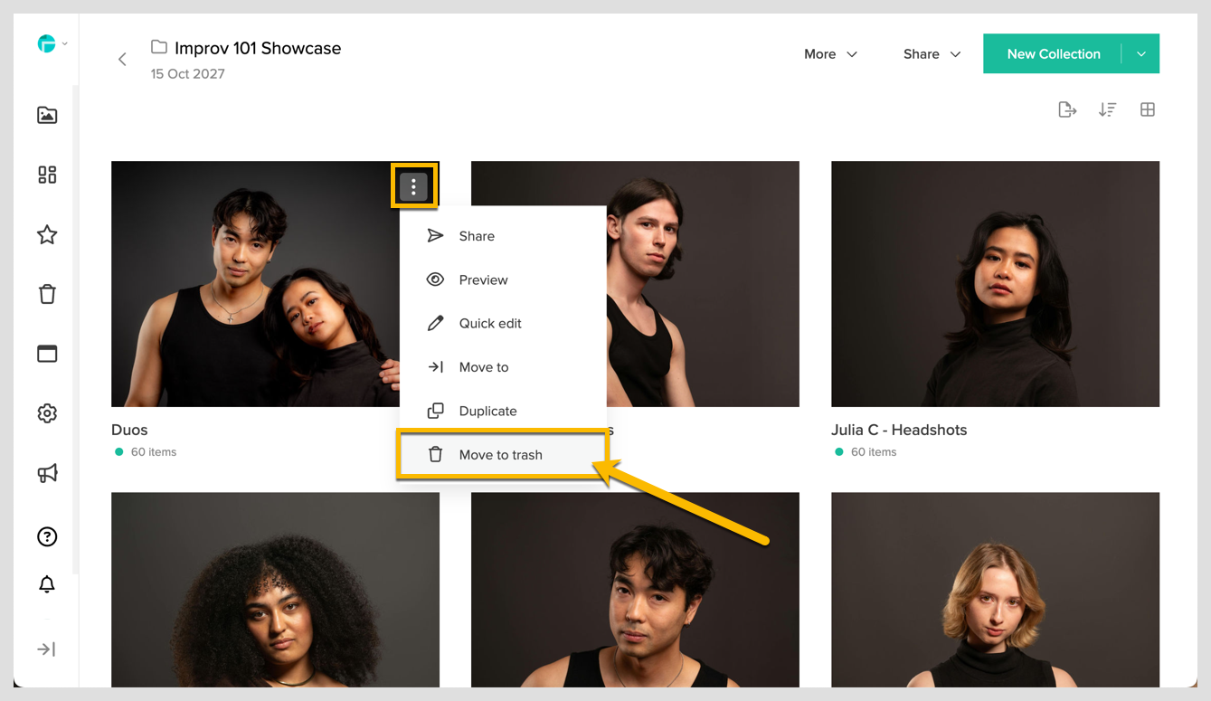Open the photos library sidebar icon
This screenshot has height=701, width=1211.
click(47, 115)
